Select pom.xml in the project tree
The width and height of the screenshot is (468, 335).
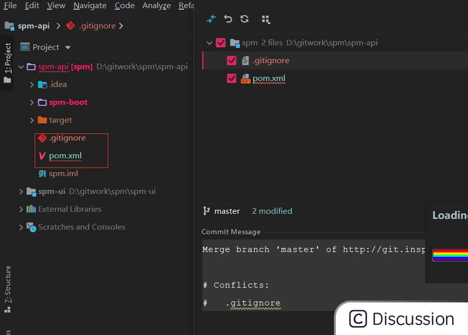click(x=65, y=156)
